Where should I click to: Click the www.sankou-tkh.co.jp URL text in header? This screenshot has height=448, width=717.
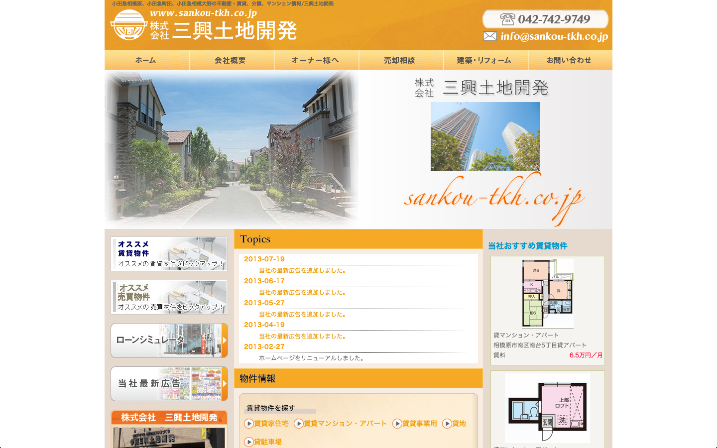pyautogui.click(x=203, y=13)
